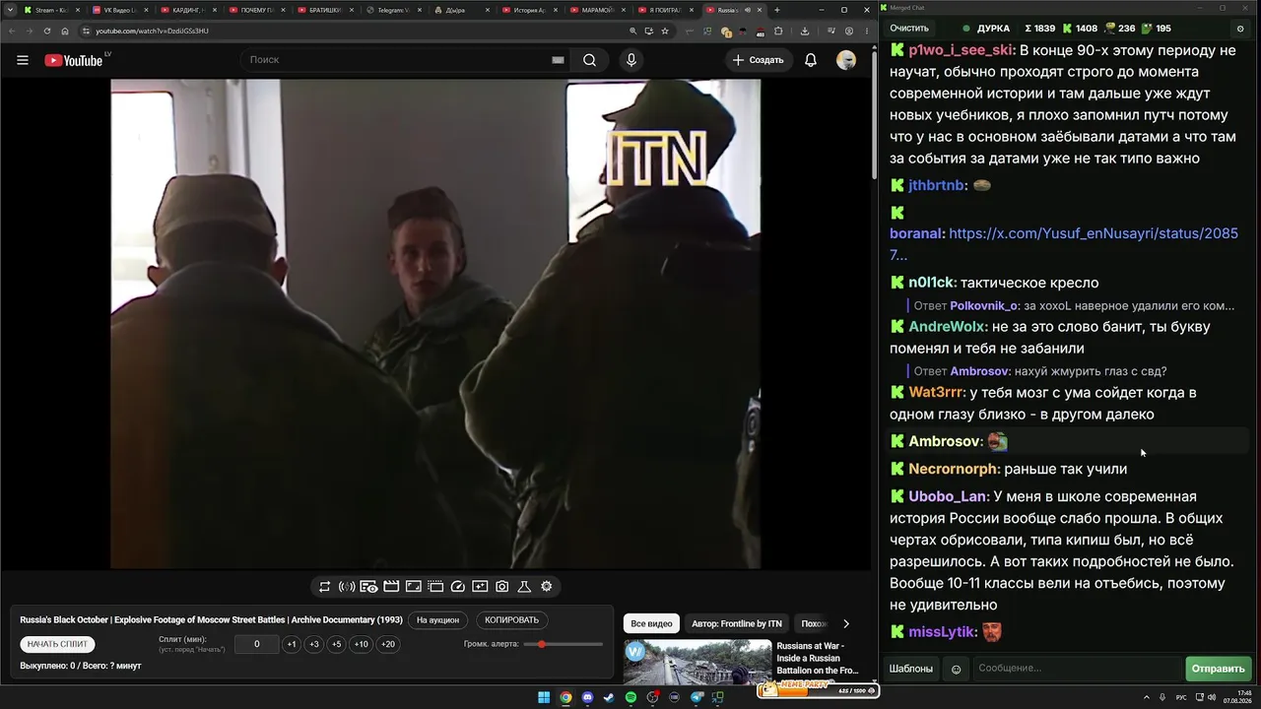Click the flask icon under the video

[524, 587]
